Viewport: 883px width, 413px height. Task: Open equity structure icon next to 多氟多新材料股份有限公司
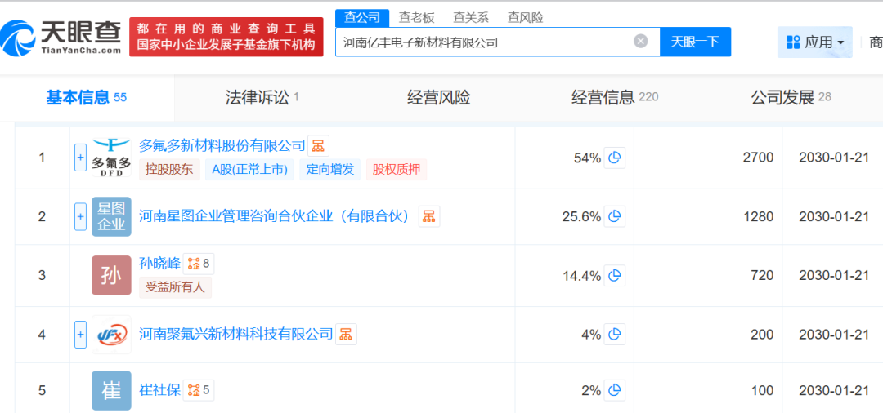[x=318, y=146]
